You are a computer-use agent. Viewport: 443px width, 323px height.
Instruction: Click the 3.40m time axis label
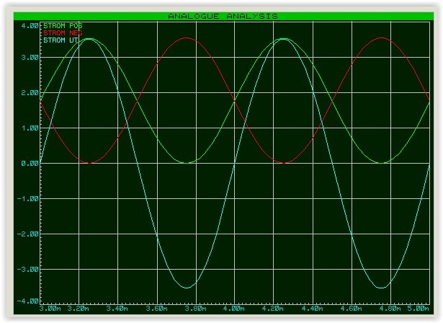[x=117, y=309]
